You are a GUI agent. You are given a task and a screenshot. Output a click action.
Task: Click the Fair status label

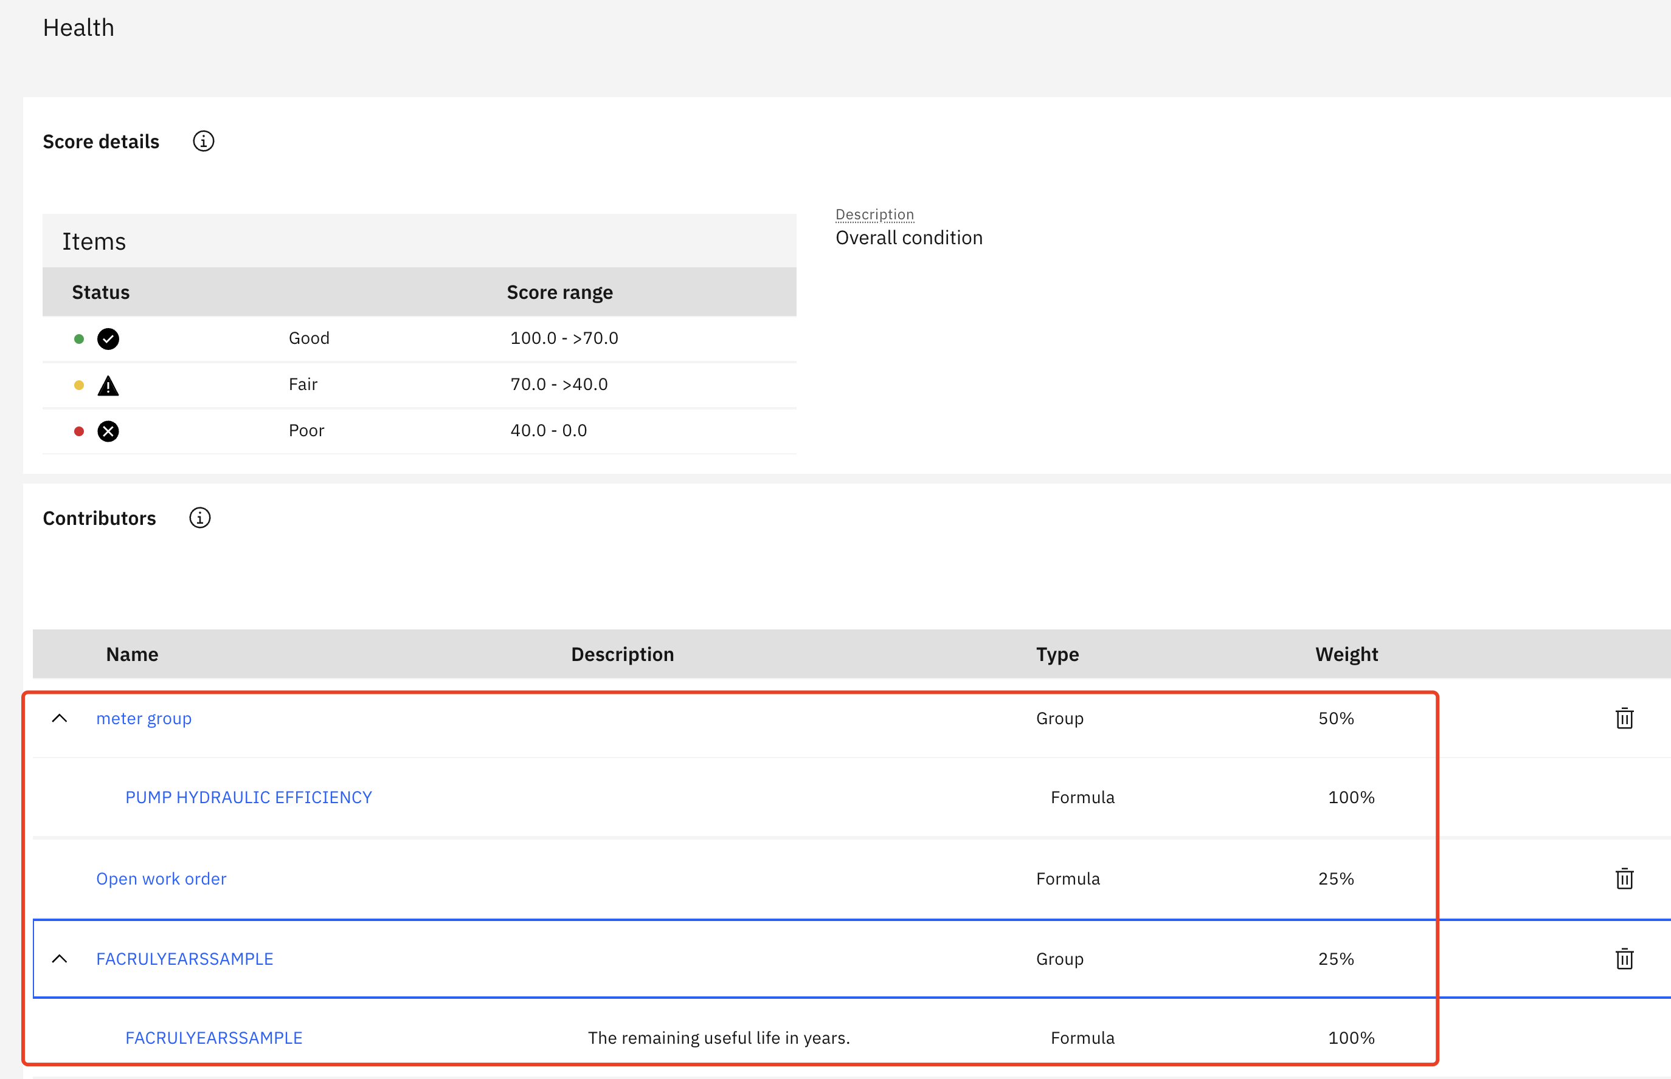[303, 385]
